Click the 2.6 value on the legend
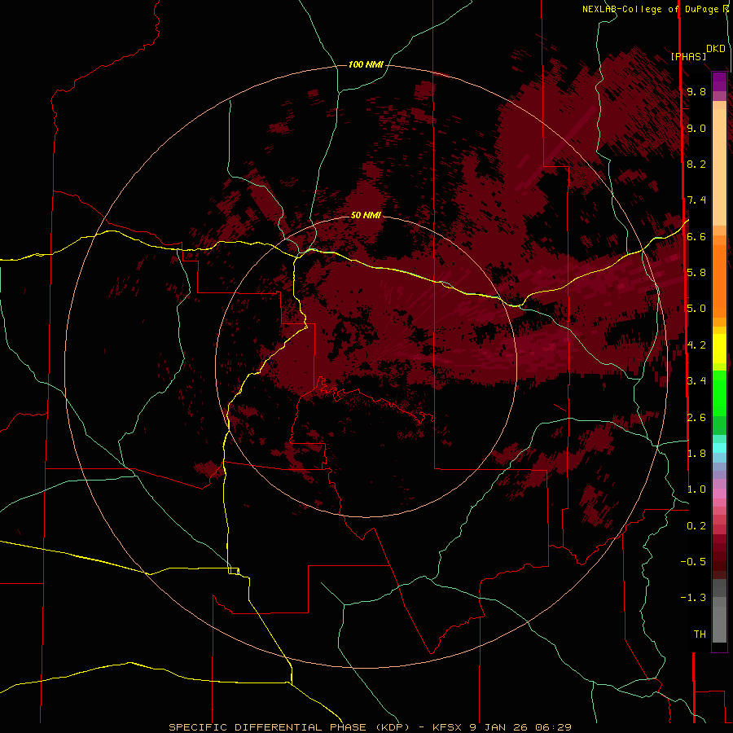733x733 pixels. (696, 418)
